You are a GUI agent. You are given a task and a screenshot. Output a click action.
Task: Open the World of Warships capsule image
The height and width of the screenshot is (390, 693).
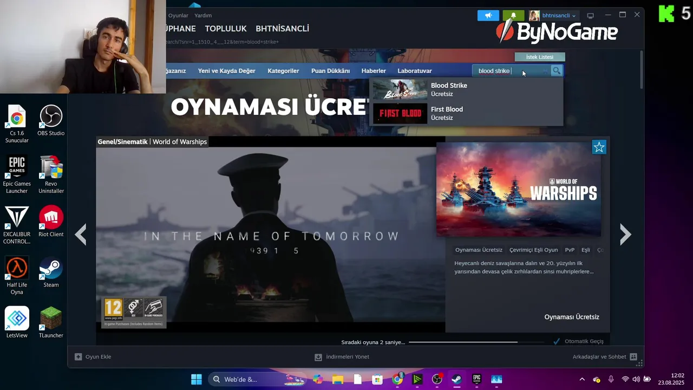coord(519,190)
